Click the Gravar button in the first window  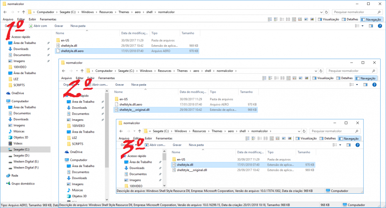point(59,26)
